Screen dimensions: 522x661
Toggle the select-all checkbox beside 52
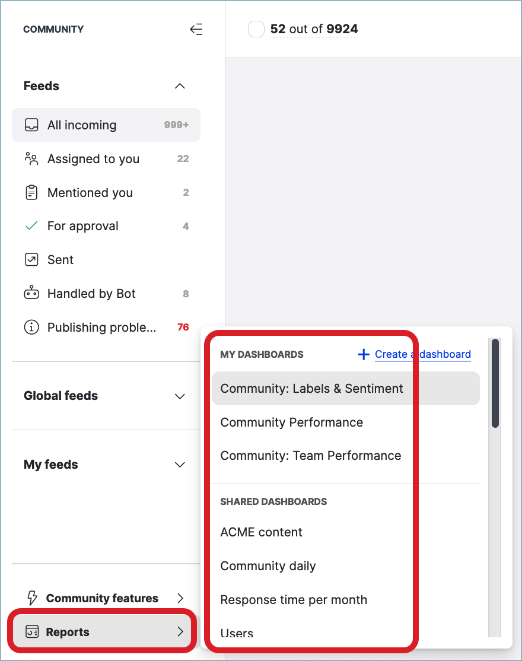pyautogui.click(x=256, y=29)
